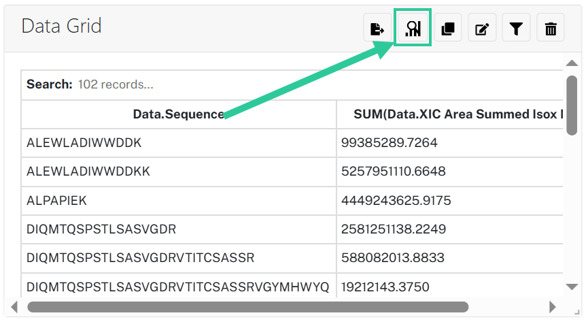Click the edit pencil icon

pos(482,28)
